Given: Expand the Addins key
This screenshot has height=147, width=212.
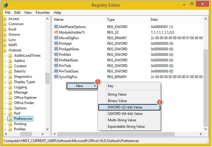Looking at the screenshot, I should [x=5, y=61].
